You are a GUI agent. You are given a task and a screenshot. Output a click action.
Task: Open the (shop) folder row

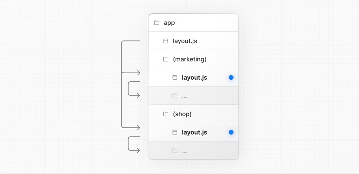pos(194,114)
